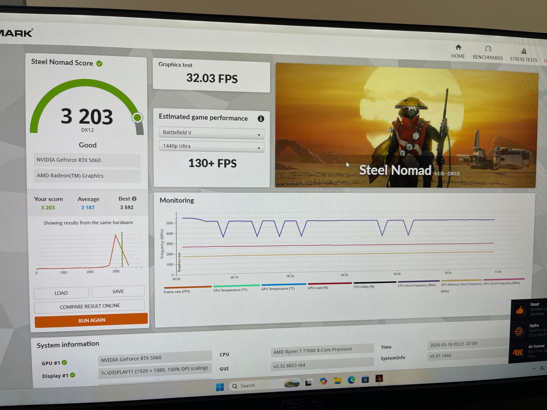Click the Time value 2026-05-18 09:23

coord(468,344)
